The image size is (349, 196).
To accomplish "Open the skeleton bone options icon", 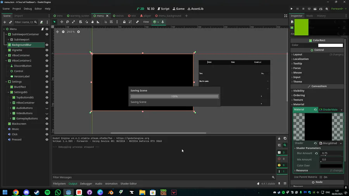I will 137,22.
